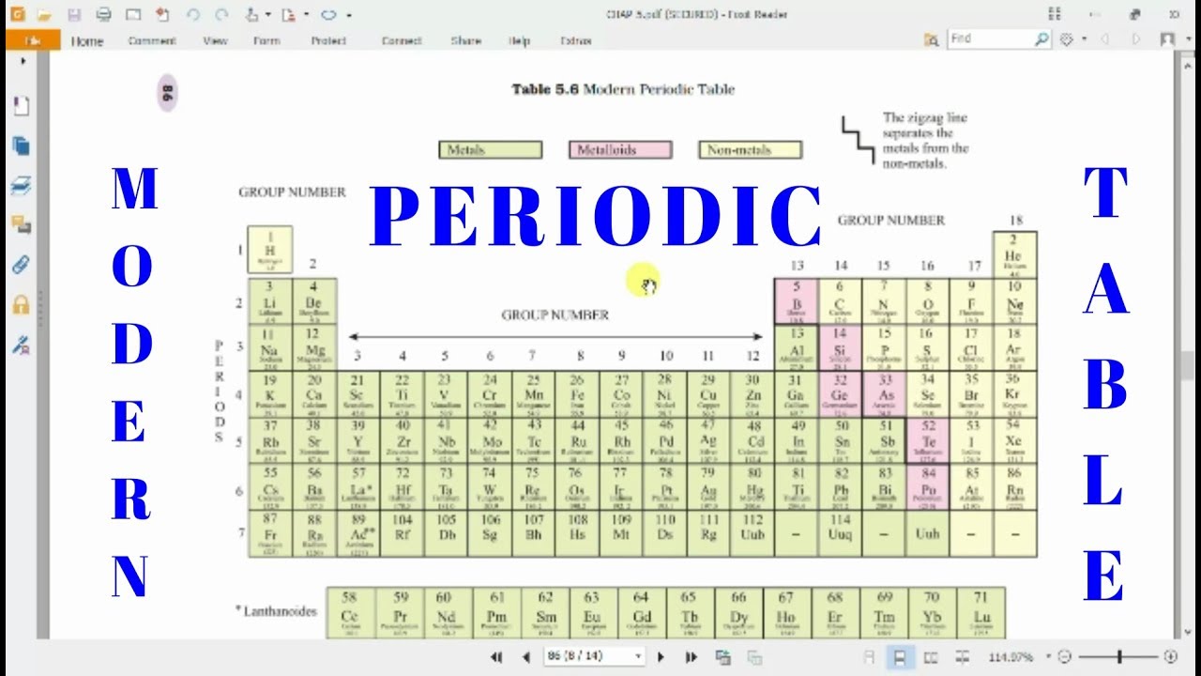
Task: Redo the last action
Action: (221, 15)
